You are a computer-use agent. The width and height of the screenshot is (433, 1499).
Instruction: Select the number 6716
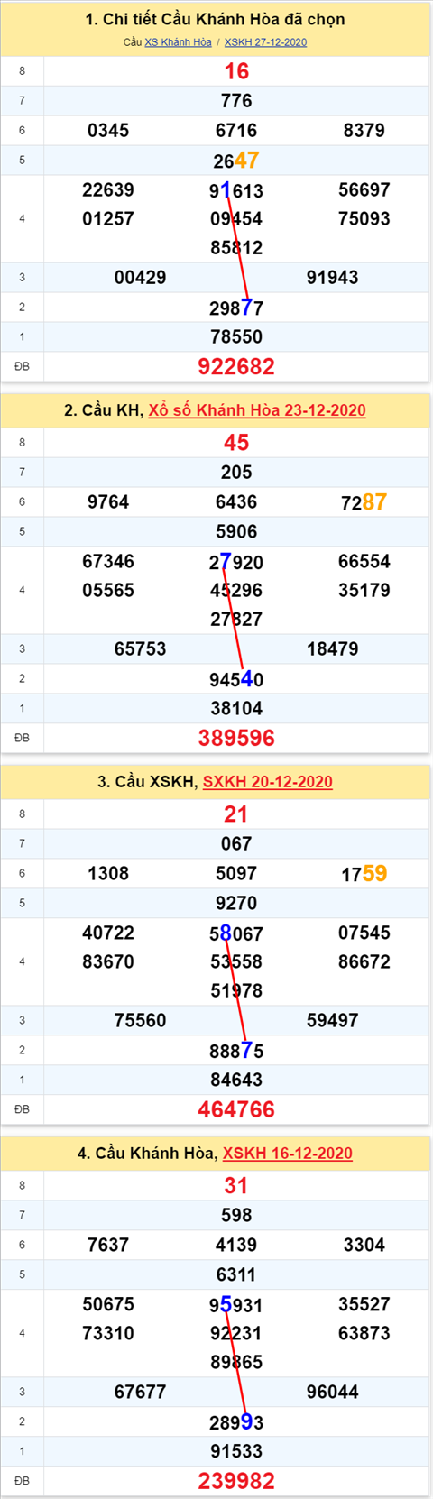tap(236, 131)
